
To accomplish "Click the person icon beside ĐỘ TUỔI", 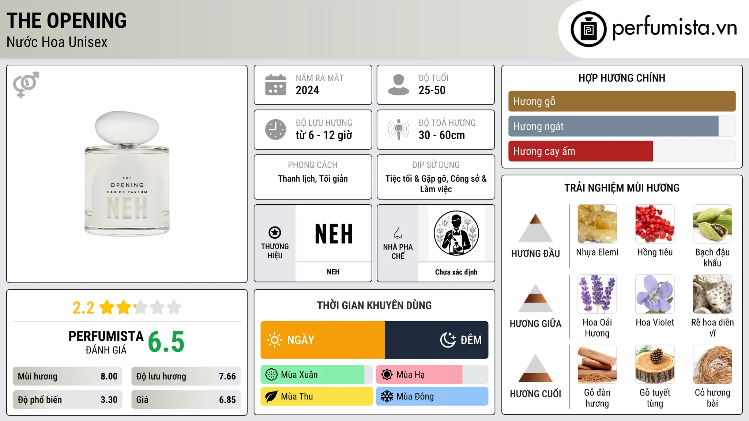I will (x=399, y=85).
